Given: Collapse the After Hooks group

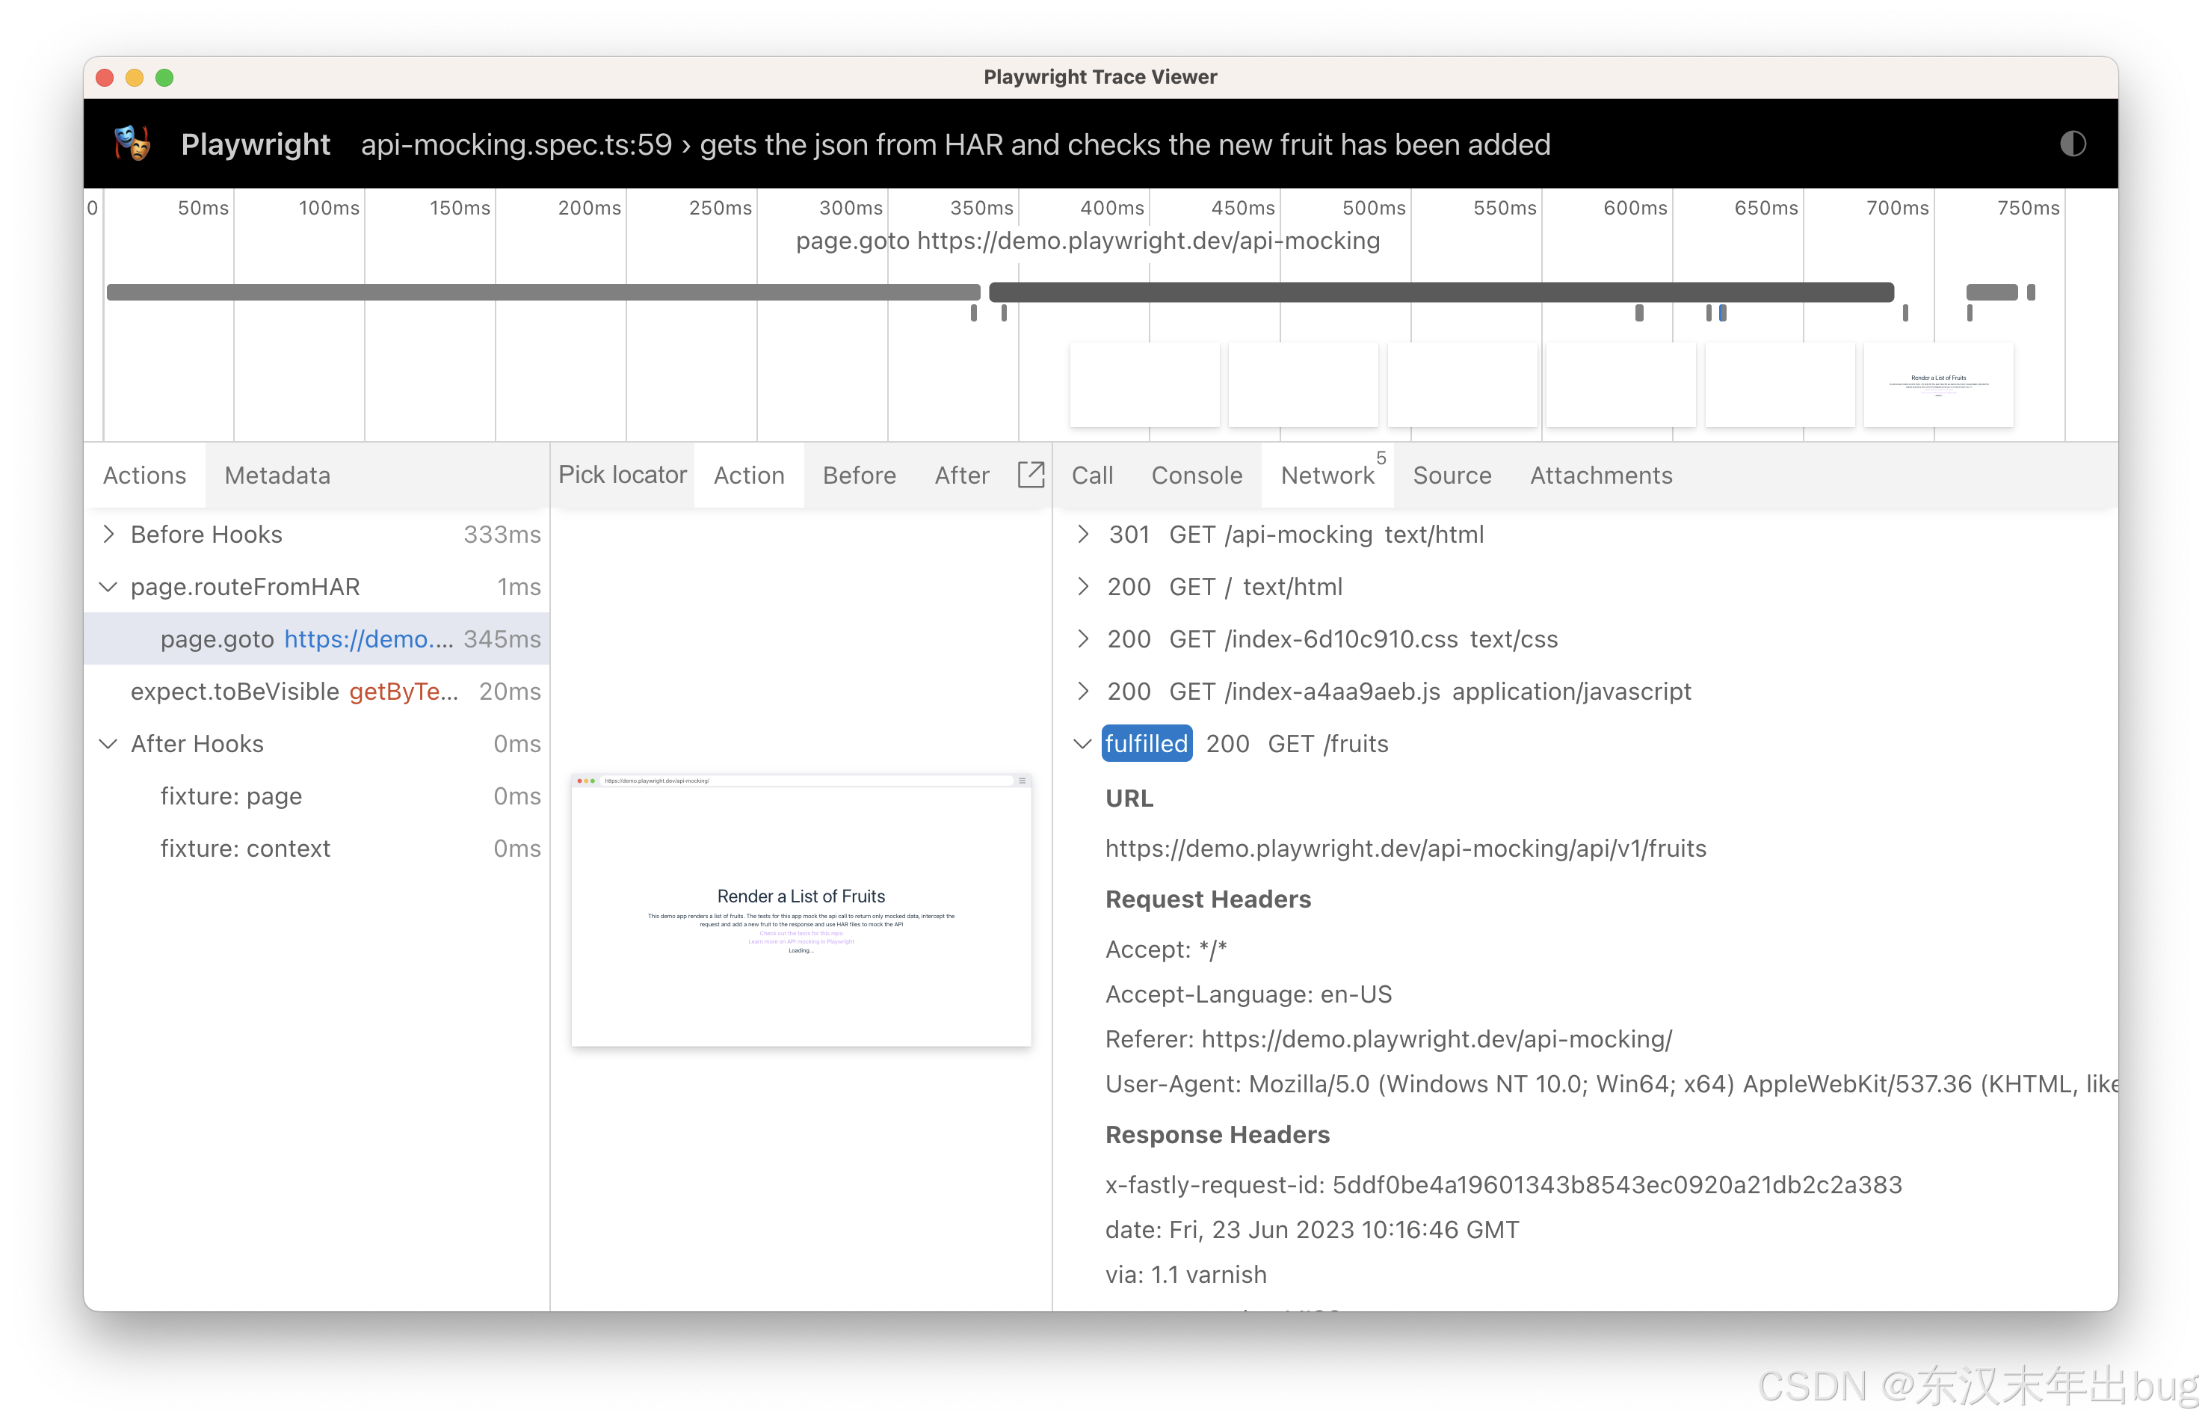Looking at the screenshot, I should [109, 743].
